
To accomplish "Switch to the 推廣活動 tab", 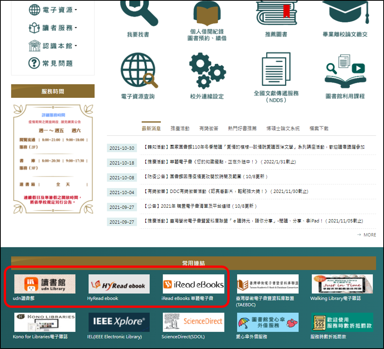I will coord(180,128).
